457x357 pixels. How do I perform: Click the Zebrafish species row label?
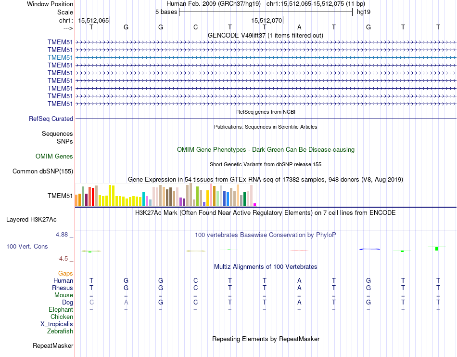click(60, 331)
